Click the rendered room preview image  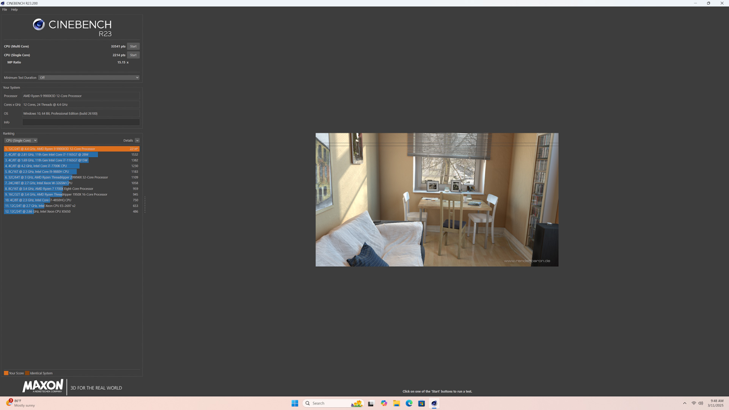click(x=437, y=200)
